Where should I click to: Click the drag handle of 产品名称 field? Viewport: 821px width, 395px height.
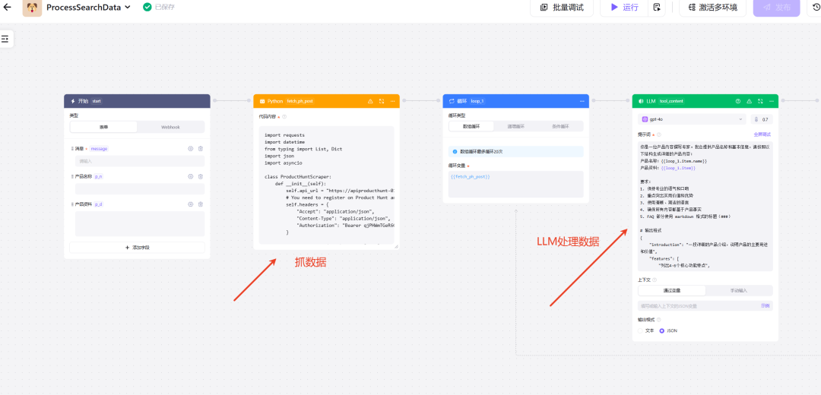(x=72, y=176)
